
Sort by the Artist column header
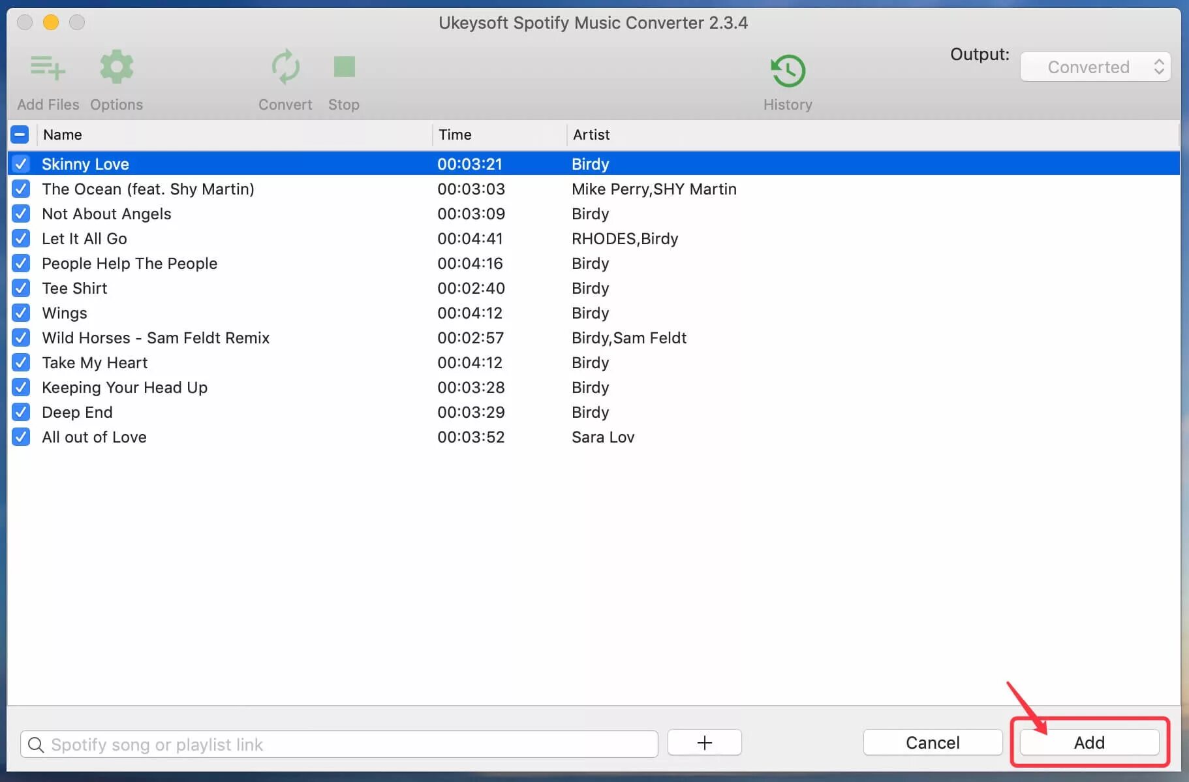591,134
